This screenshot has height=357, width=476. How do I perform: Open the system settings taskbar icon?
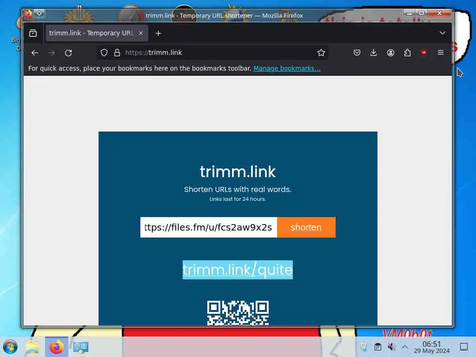pyautogui.click(x=81, y=347)
